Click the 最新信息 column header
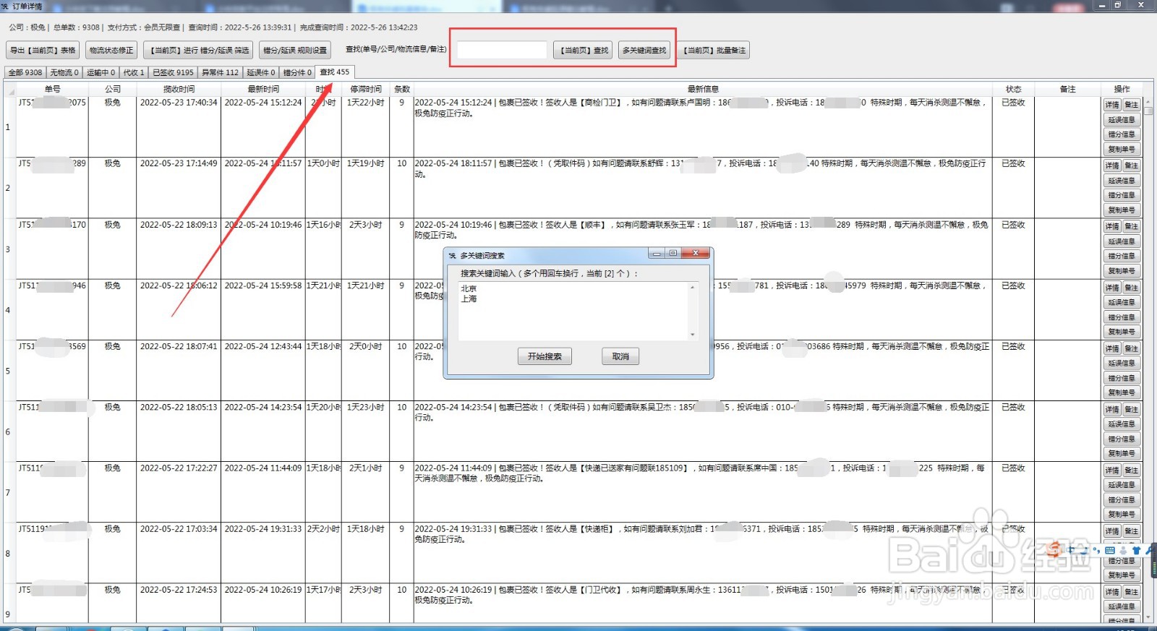This screenshot has height=631, width=1157. 703,89
